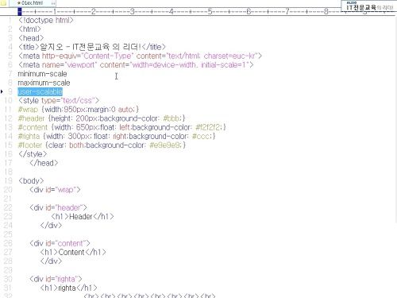The width and height of the screenshot is (397, 298).
Task: Click line number 21 in the gutter
Action: point(9,199)
